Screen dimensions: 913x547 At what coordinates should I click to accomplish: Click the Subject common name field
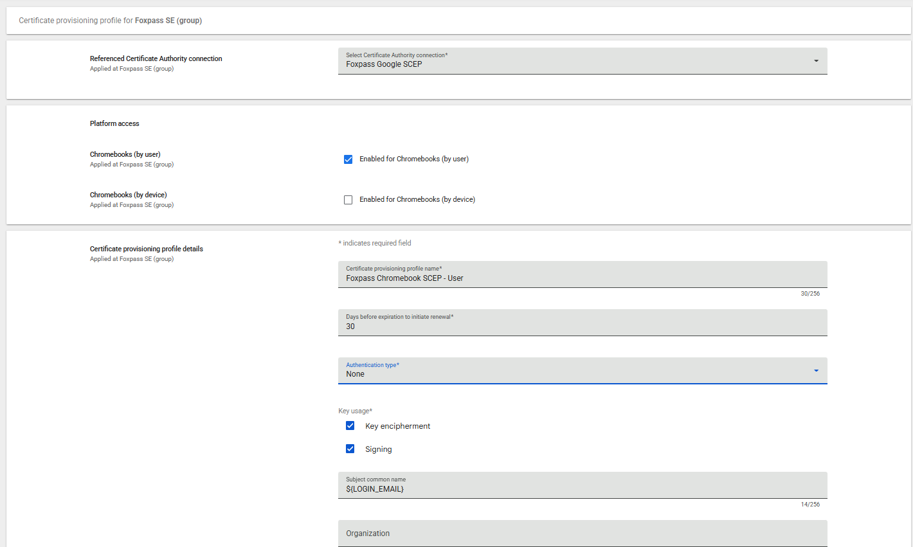pos(583,485)
